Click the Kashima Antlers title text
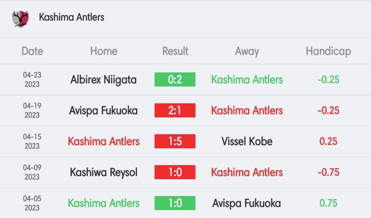The height and width of the screenshot is (218, 371). (71, 17)
